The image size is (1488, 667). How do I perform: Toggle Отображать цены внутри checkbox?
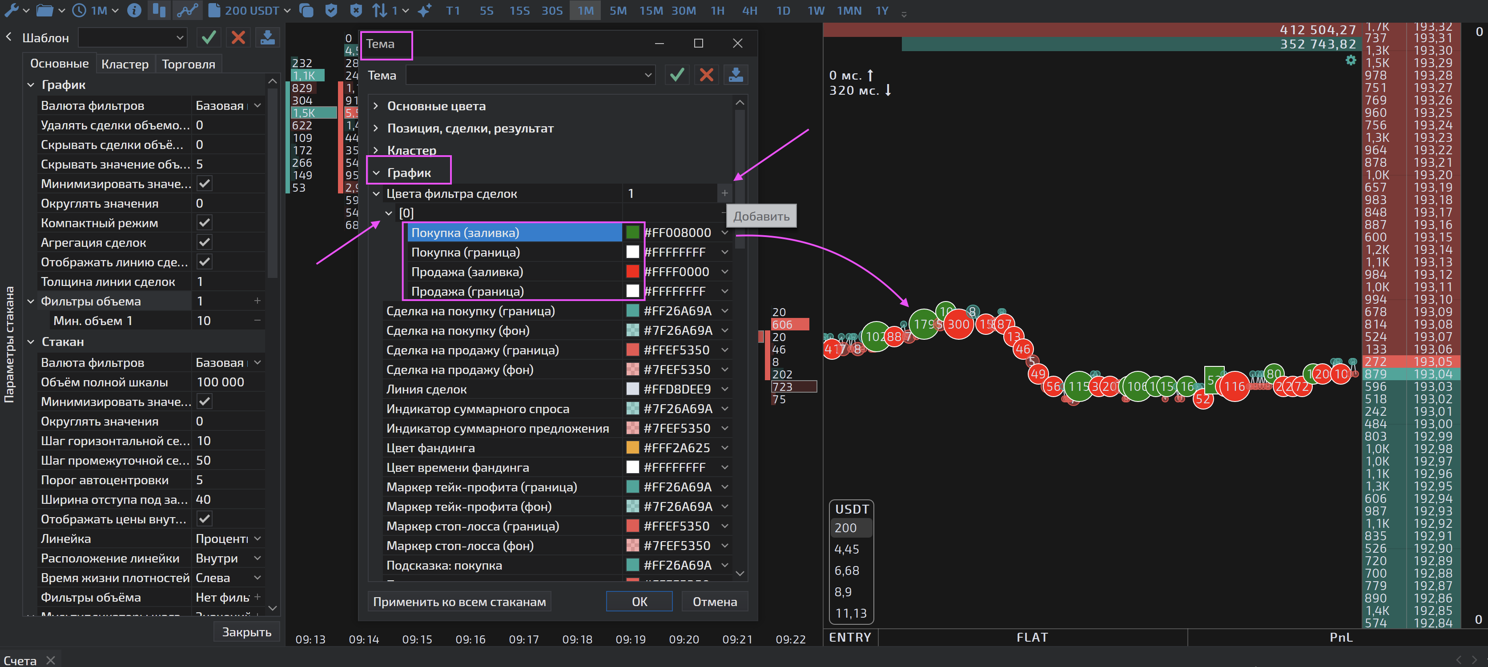[x=205, y=519]
